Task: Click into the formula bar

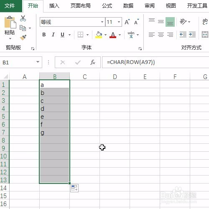Action: tap(155, 62)
